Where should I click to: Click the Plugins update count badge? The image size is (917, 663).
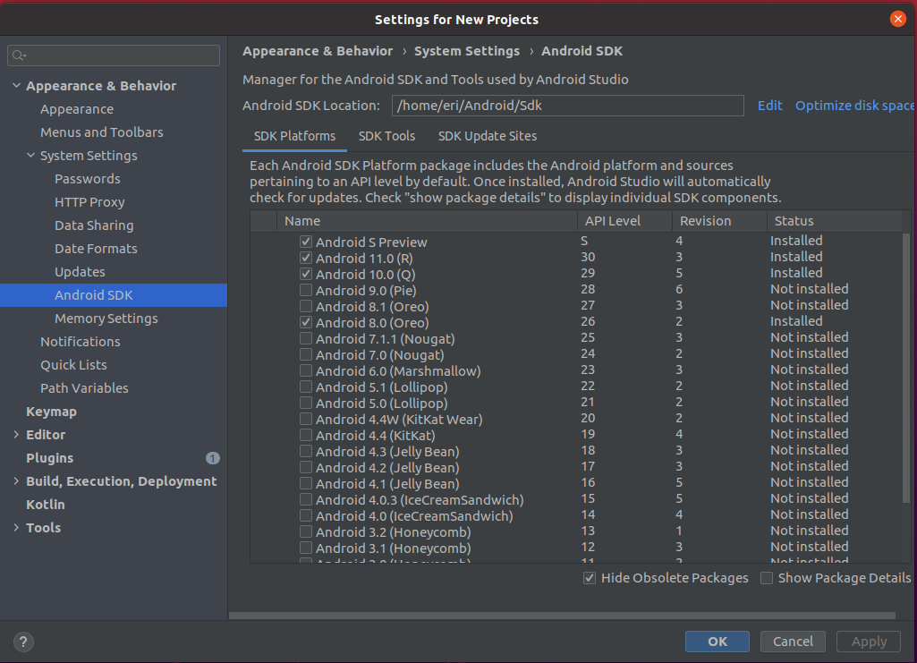point(213,458)
